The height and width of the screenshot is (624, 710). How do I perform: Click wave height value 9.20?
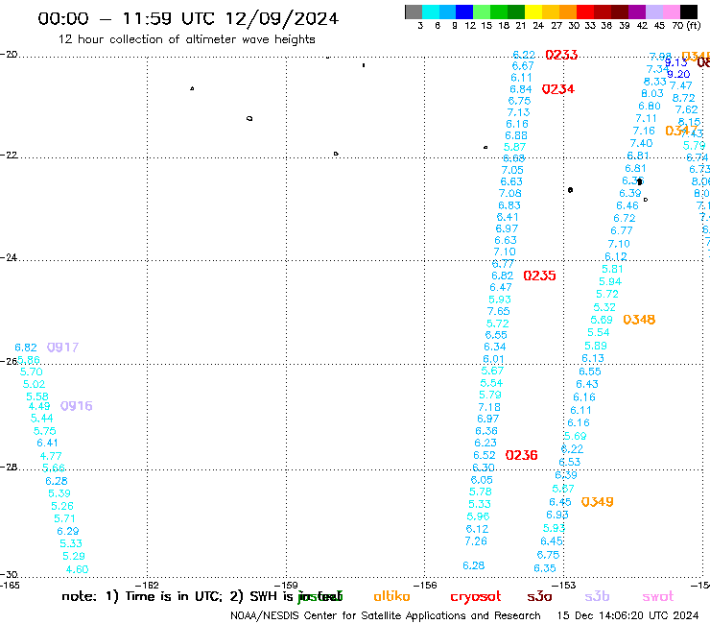click(678, 74)
